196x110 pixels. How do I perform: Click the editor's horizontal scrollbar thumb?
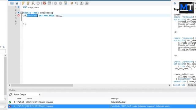(x=42, y=85)
